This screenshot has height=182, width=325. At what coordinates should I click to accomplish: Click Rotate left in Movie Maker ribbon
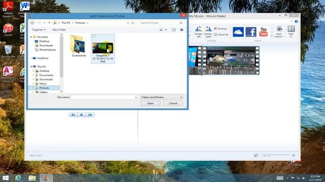click(199, 32)
